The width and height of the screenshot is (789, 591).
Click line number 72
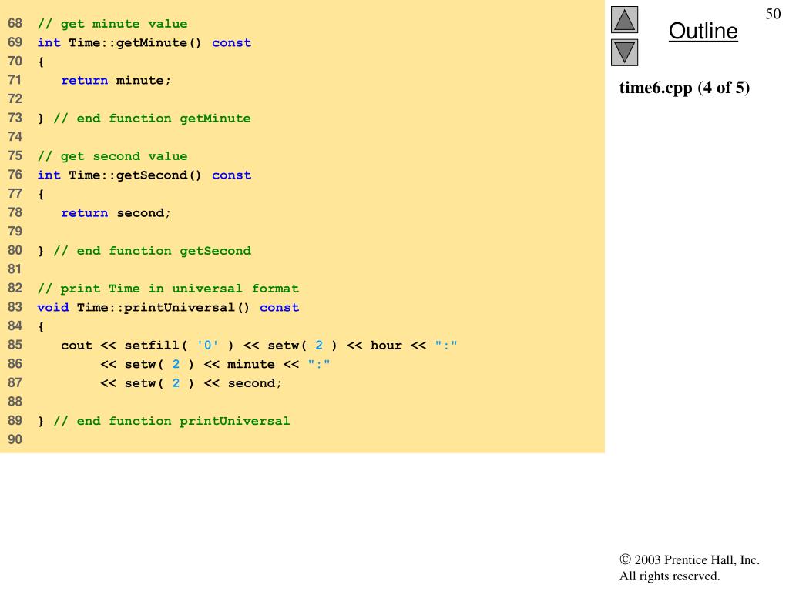pos(15,99)
